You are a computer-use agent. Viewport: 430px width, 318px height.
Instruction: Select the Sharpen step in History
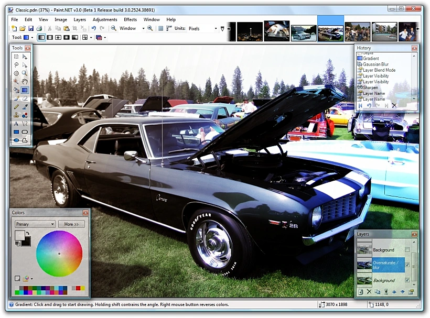tap(370, 87)
